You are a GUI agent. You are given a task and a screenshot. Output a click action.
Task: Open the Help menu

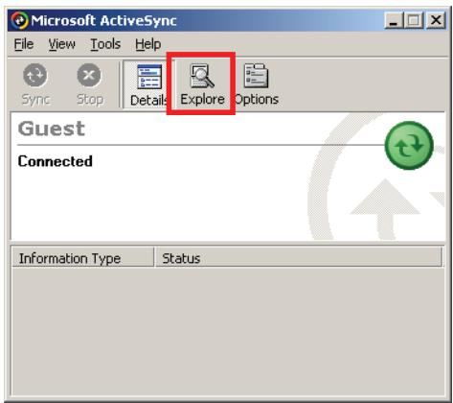147,44
